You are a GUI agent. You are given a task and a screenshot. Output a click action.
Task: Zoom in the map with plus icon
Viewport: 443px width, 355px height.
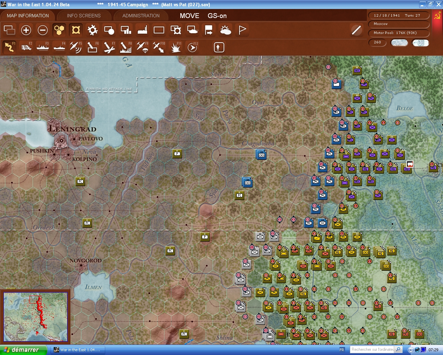(26, 30)
